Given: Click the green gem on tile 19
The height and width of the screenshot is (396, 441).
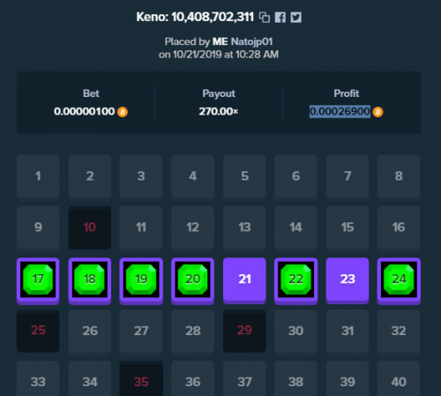Looking at the screenshot, I should coord(141,280).
